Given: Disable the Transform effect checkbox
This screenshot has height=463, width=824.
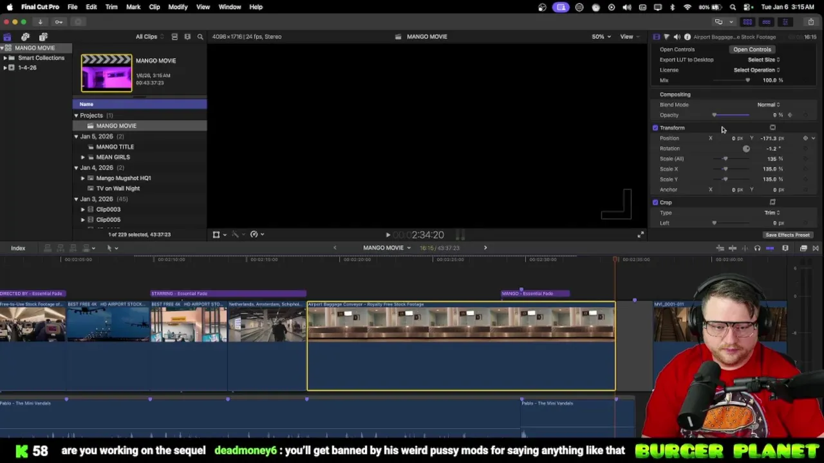Looking at the screenshot, I should 655,127.
